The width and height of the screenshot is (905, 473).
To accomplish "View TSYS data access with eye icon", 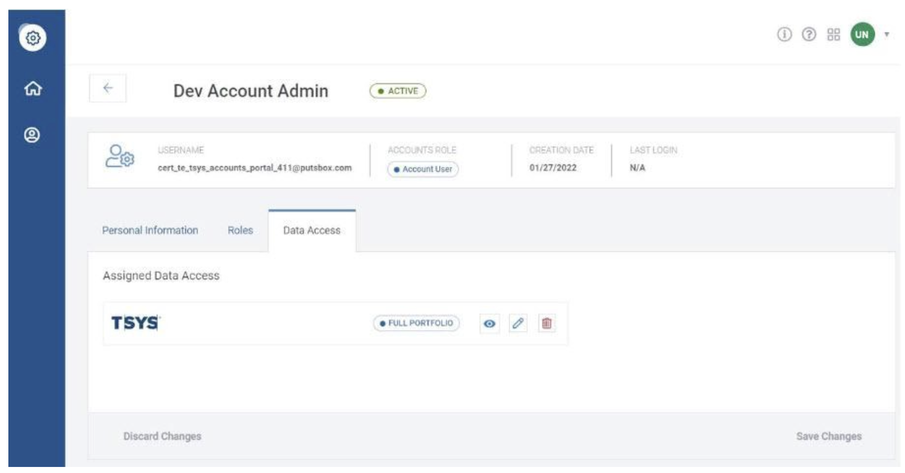I will coord(489,323).
